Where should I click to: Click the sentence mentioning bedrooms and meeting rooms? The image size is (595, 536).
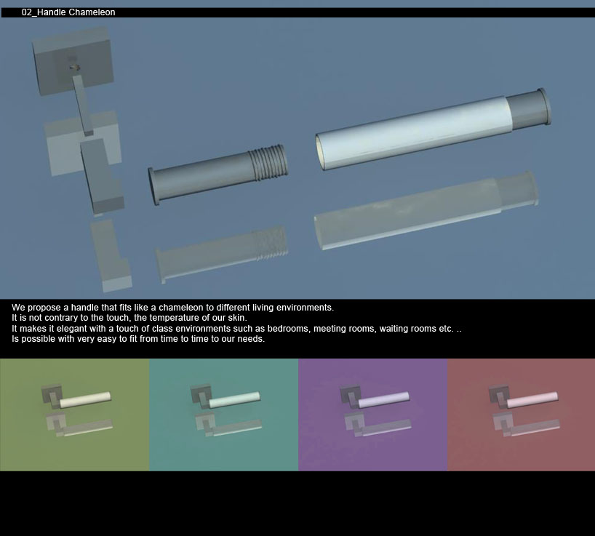(x=236, y=329)
